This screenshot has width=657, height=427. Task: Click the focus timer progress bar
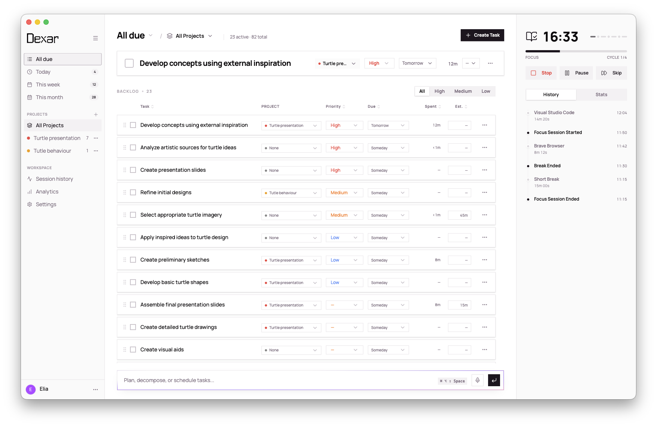coord(576,51)
